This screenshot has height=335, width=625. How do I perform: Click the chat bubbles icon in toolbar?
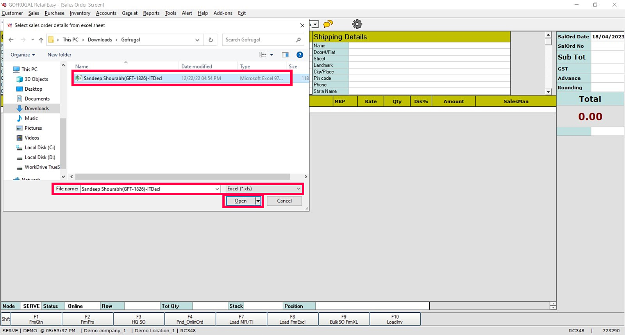point(328,24)
